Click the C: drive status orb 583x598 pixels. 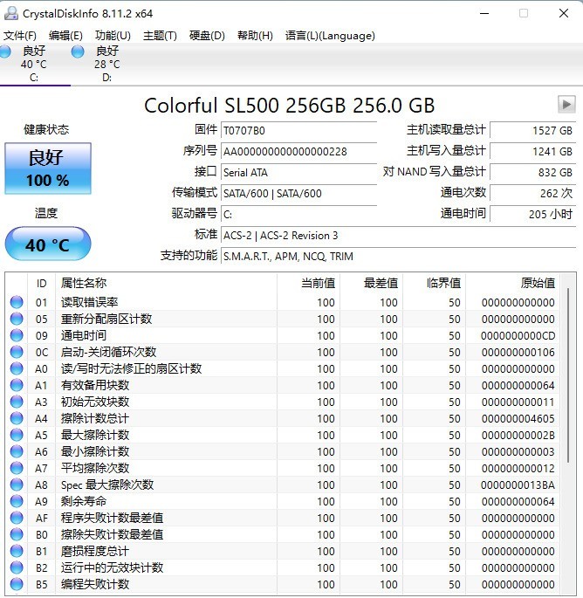[4, 52]
